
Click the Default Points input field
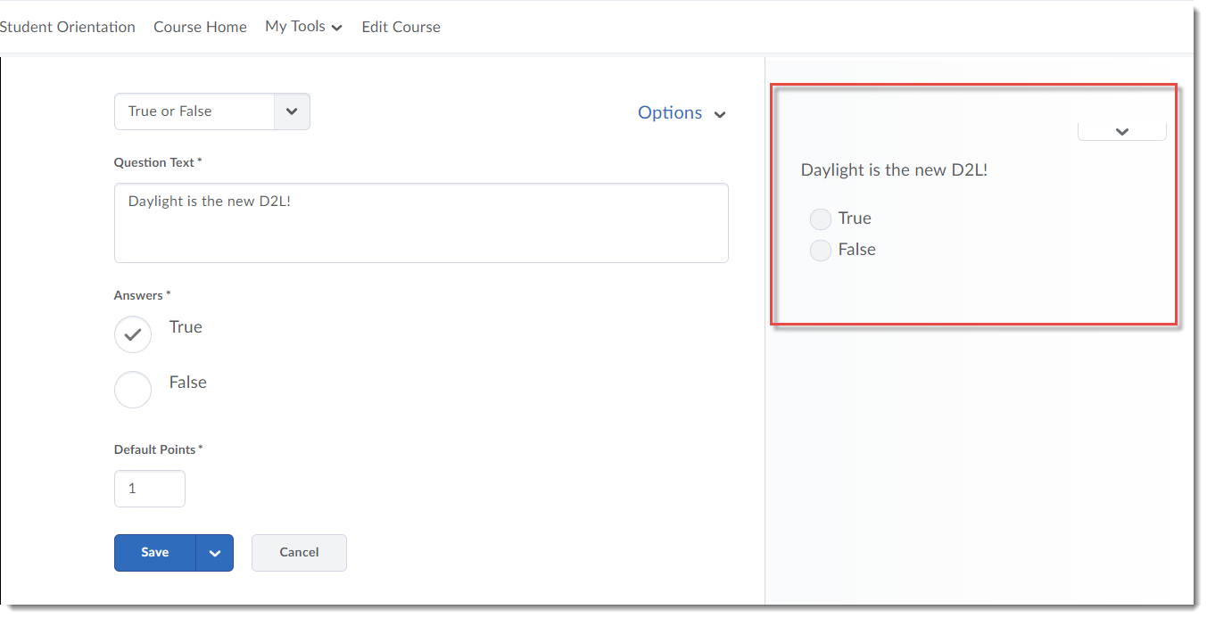pyautogui.click(x=150, y=489)
